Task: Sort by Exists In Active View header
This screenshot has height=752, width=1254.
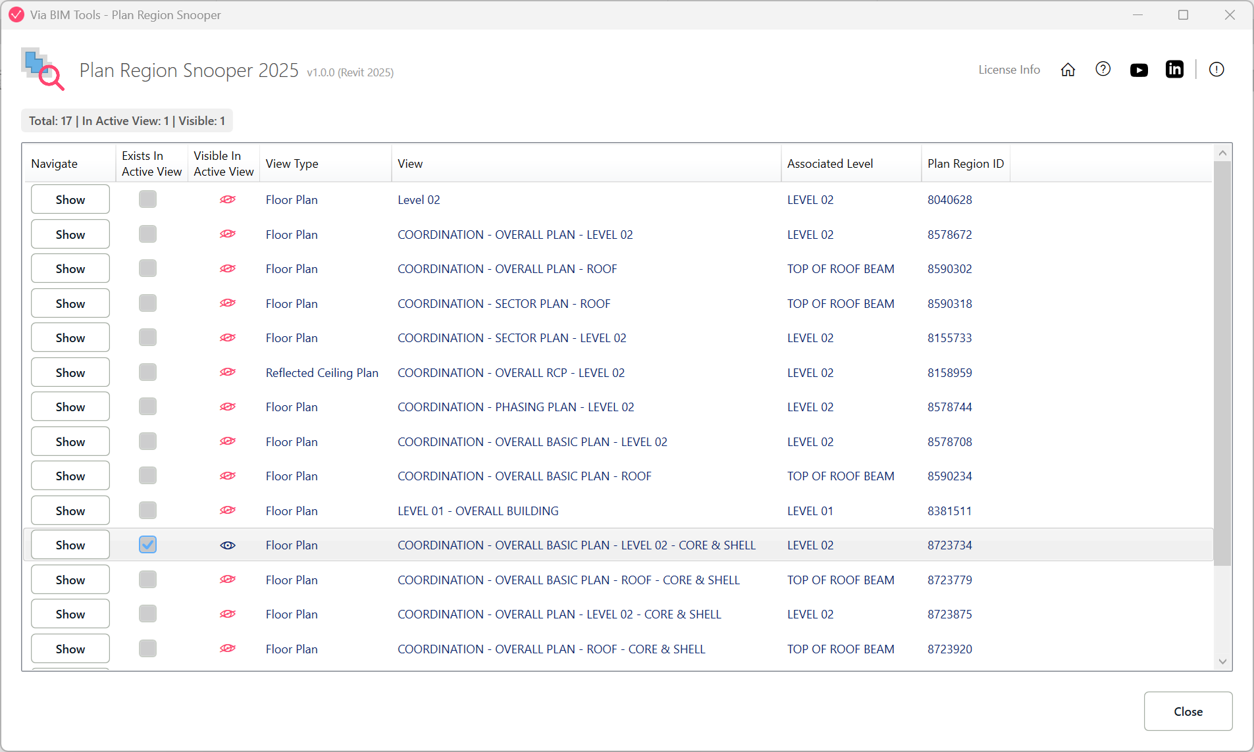Action: coord(152,163)
